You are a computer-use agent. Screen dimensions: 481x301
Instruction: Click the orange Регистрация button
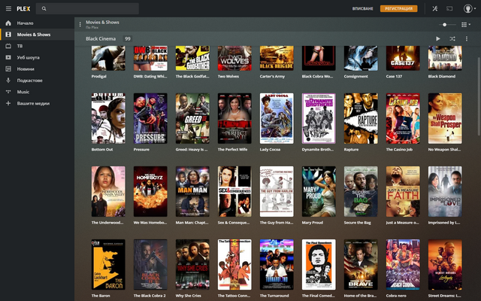coord(398,8)
